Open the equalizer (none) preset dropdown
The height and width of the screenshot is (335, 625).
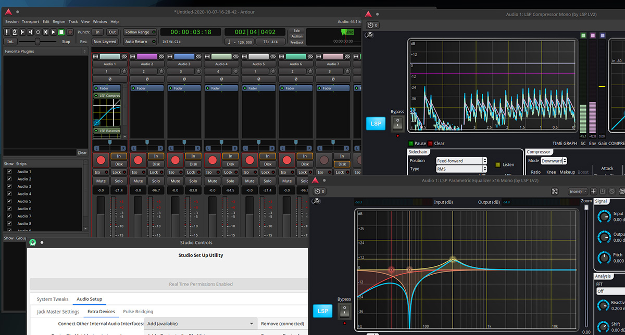tap(577, 191)
